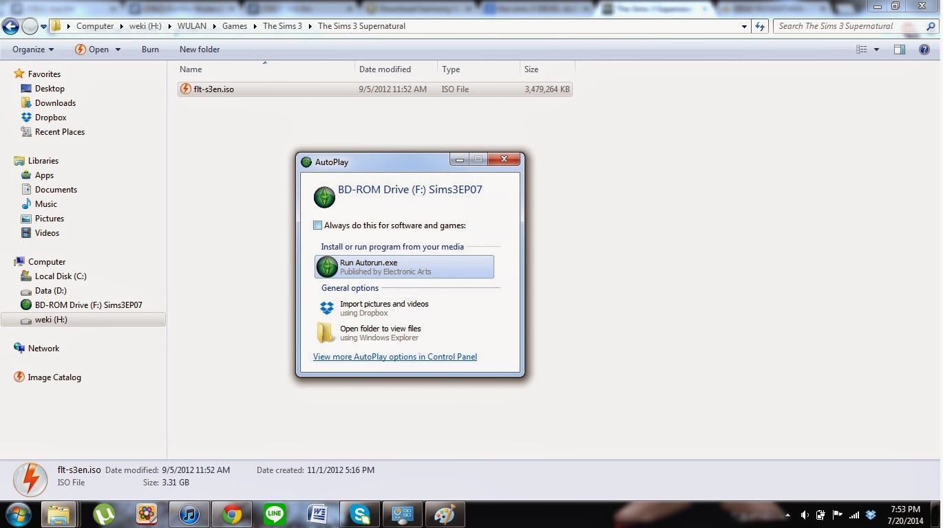943x528 pixels.
Task: Click the Network icon in navigation pane
Action: [19, 349]
